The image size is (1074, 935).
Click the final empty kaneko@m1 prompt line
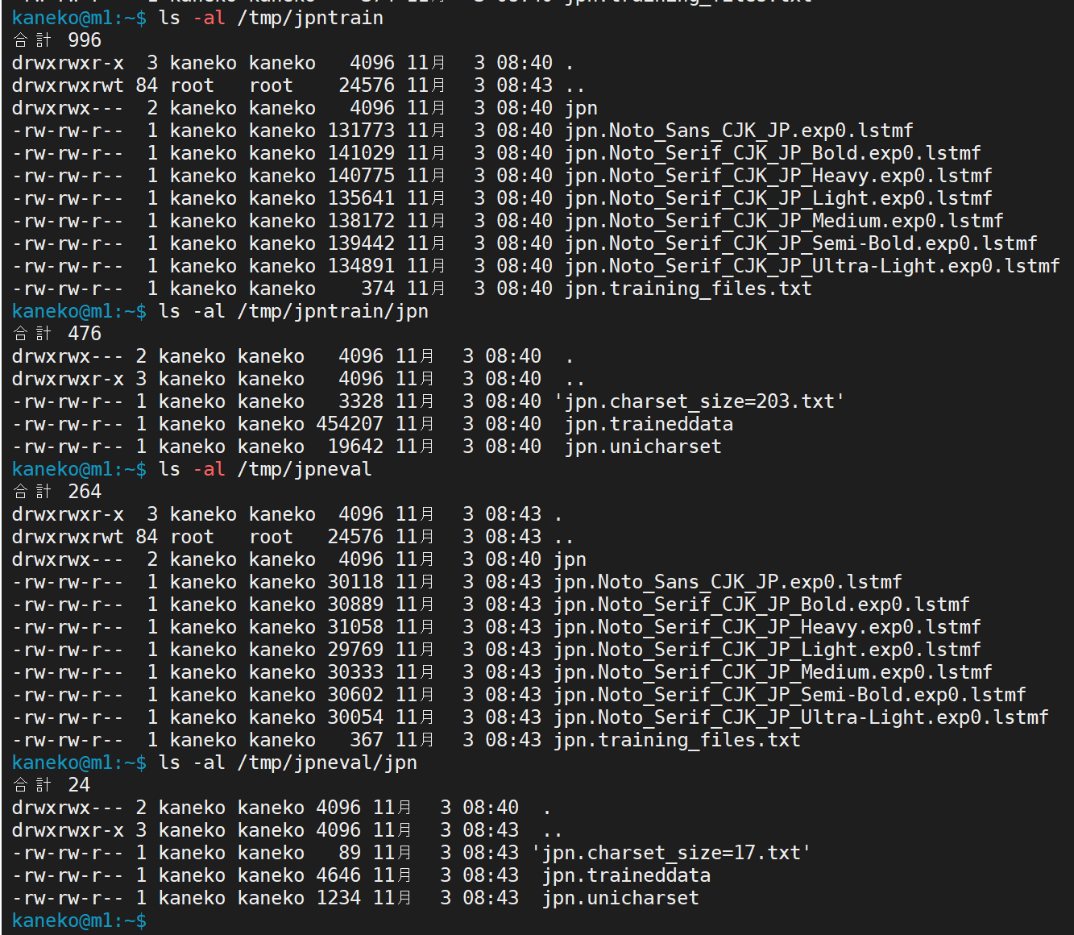pos(79,920)
